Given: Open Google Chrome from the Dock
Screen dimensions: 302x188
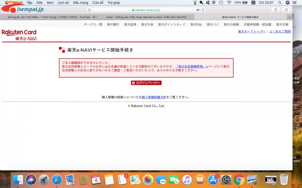Looking at the screenshot, I should pos(239,180).
